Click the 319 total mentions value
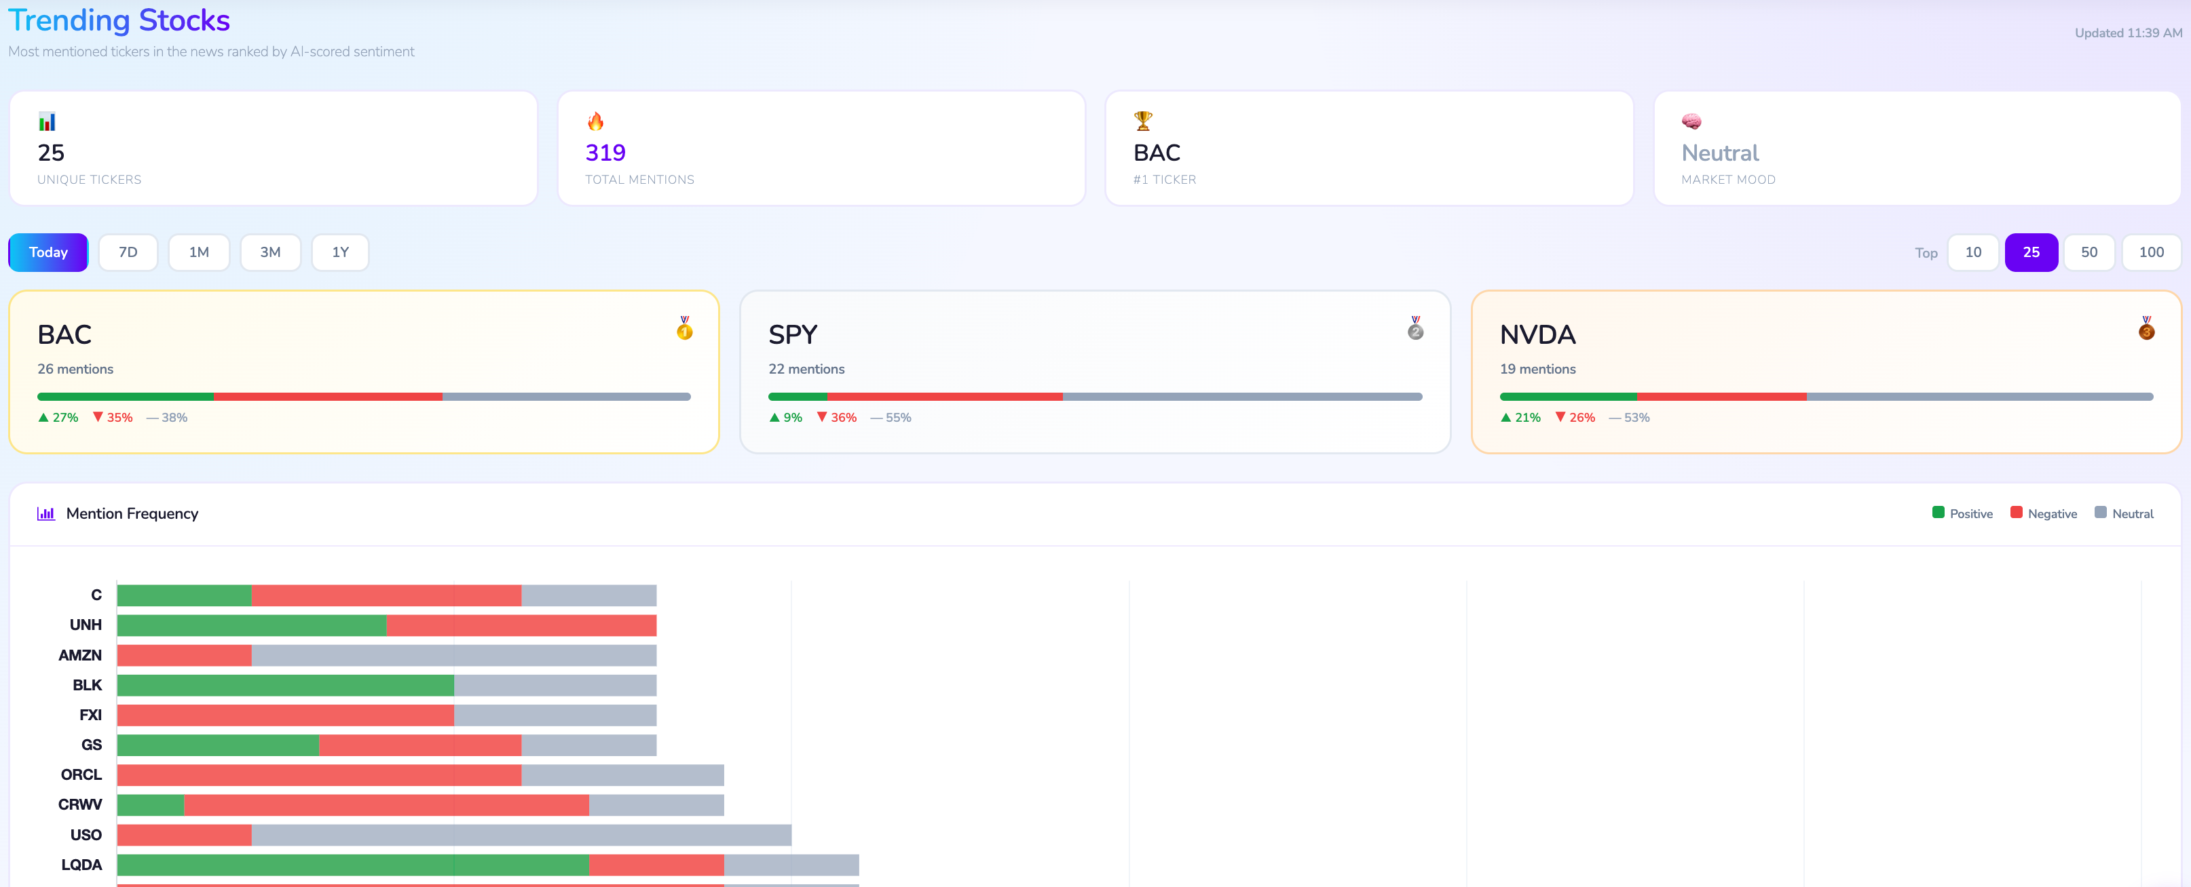Viewport: 2191px width, 887px height. click(x=605, y=153)
